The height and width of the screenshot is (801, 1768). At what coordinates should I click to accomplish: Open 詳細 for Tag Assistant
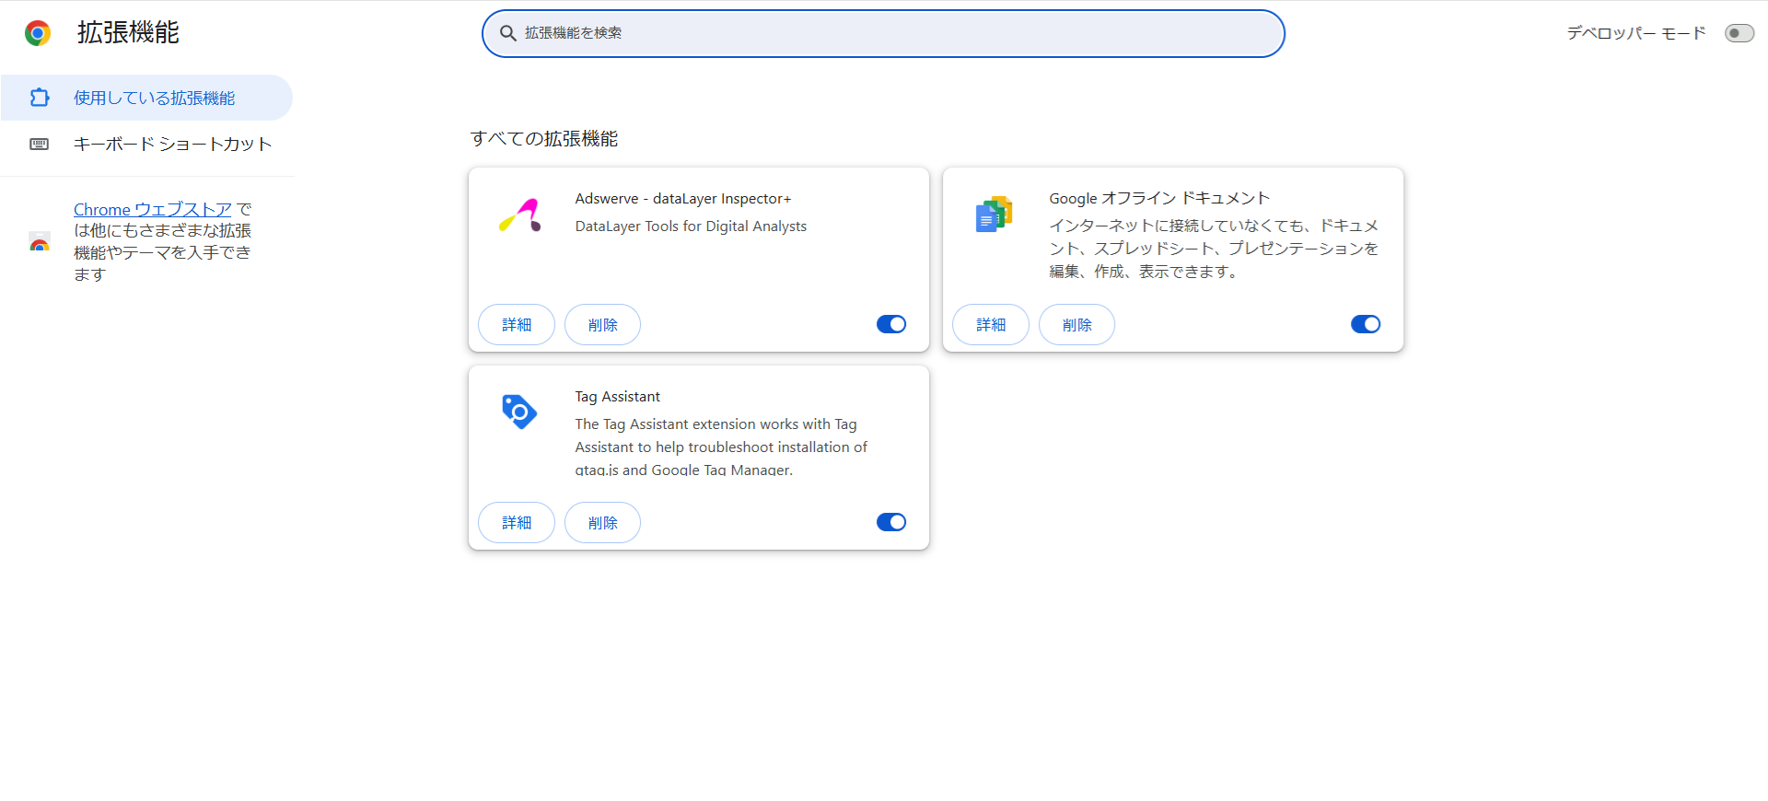pyautogui.click(x=516, y=523)
